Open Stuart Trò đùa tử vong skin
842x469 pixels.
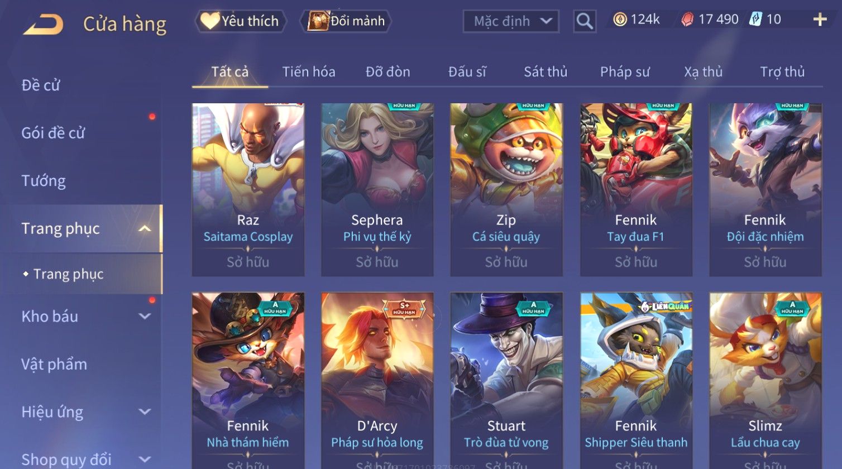(506, 381)
